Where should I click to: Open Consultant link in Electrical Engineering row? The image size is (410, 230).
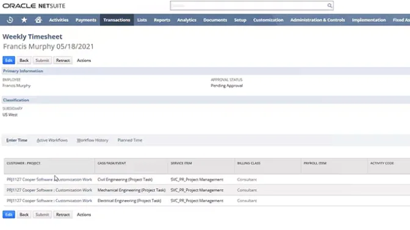click(x=247, y=201)
